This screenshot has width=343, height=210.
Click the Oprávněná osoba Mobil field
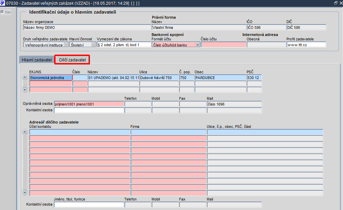(165, 104)
